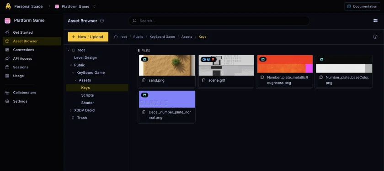This screenshot has width=384, height=171.
Task: Click the image badge on Number_plate_baseColor.png
Action: [321, 59]
